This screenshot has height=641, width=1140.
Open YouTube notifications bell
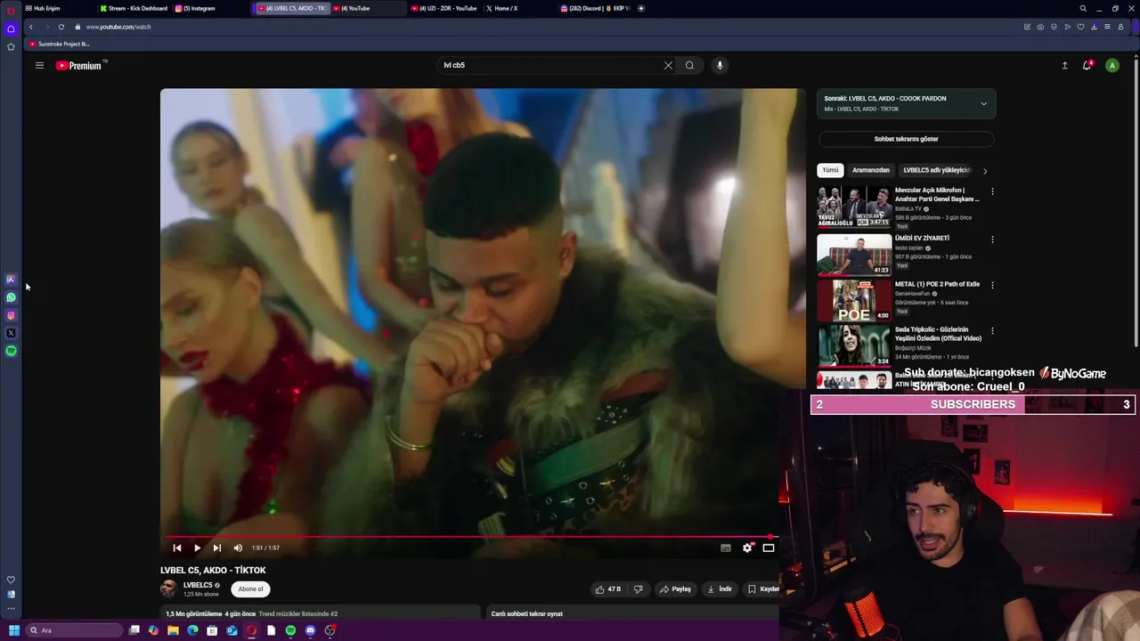point(1087,65)
